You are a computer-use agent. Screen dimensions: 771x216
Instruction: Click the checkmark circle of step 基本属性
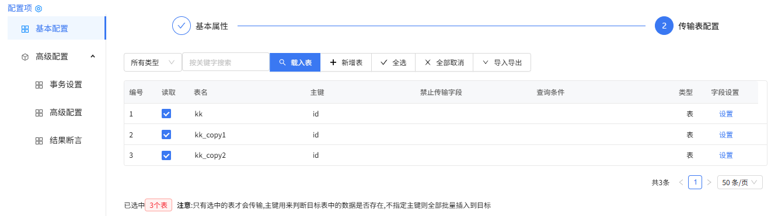pyautogui.click(x=182, y=26)
